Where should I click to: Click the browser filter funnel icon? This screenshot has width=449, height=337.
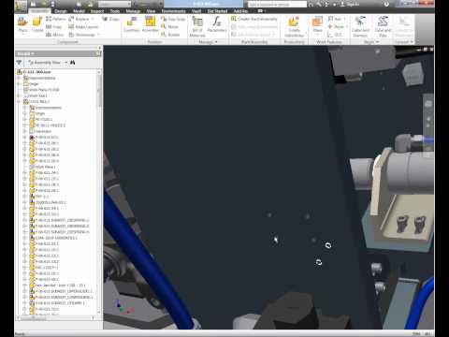pyautogui.click(x=19, y=63)
